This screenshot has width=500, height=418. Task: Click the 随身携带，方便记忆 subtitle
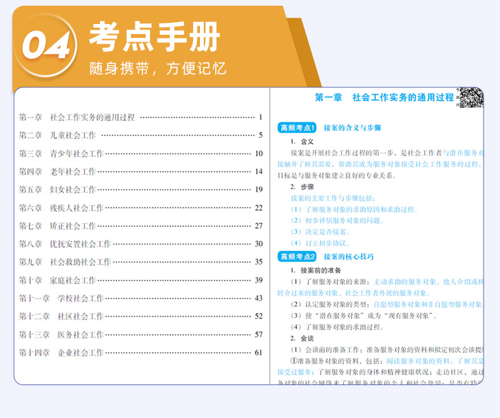(x=158, y=68)
